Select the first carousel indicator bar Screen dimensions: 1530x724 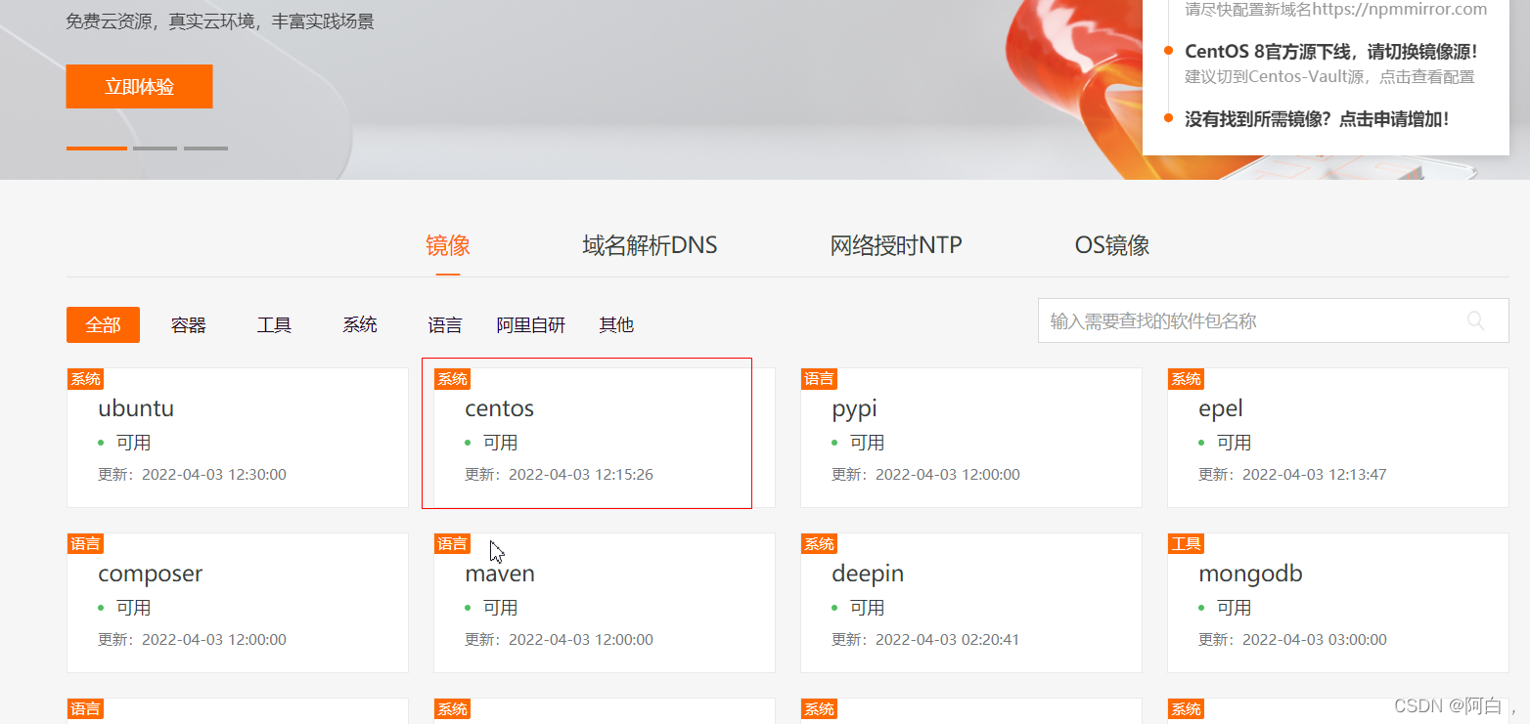(x=96, y=149)
